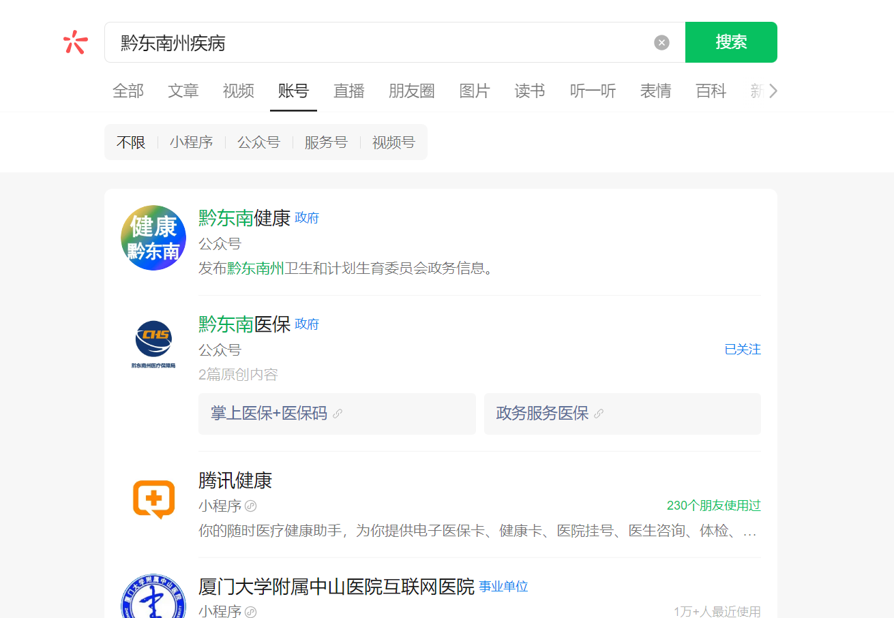Screen dimensions: 894x618
Task: Filter accounts by 服务号
Action: point(326,142)
